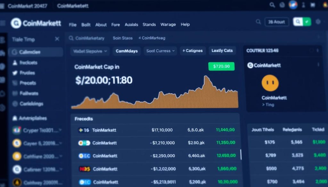Image resolution: width=328 pixels, height=187 pixels.
Task: Sort by Releganis column header
Action: click(292, 129)
